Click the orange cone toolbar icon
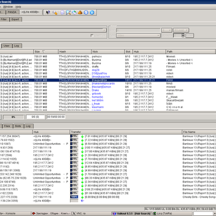Image resolution: width=216 pixels, height=216 pixels. coord(80,12)
